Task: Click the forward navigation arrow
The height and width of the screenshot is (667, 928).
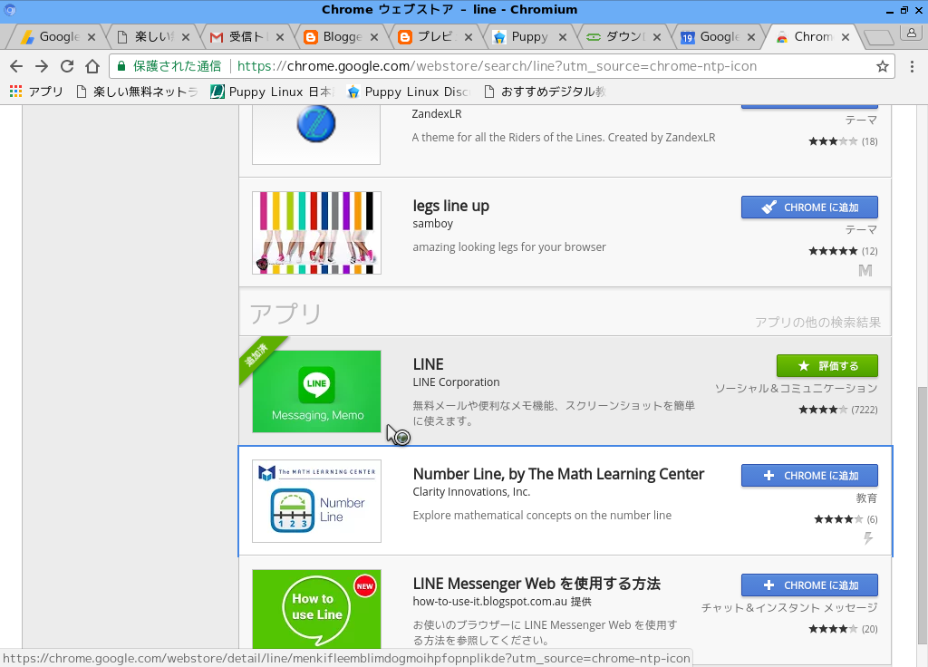Action: pyautogui.click(x=42, y=66)
